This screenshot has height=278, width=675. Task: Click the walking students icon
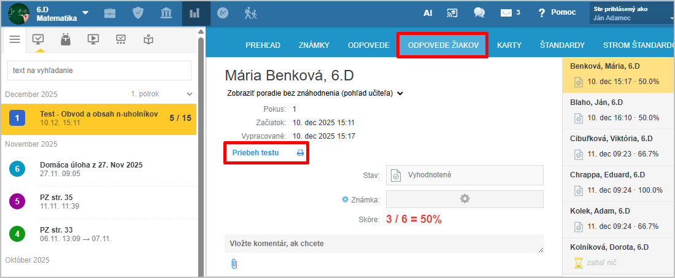[250, 13]
